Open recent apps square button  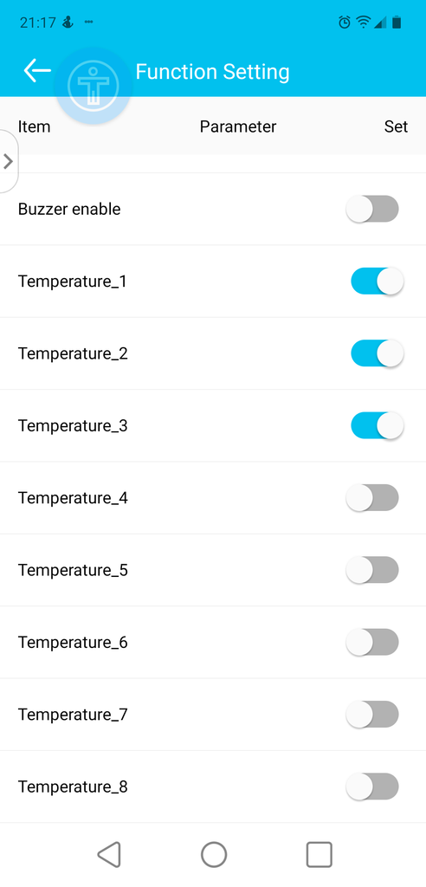(319, 854)
